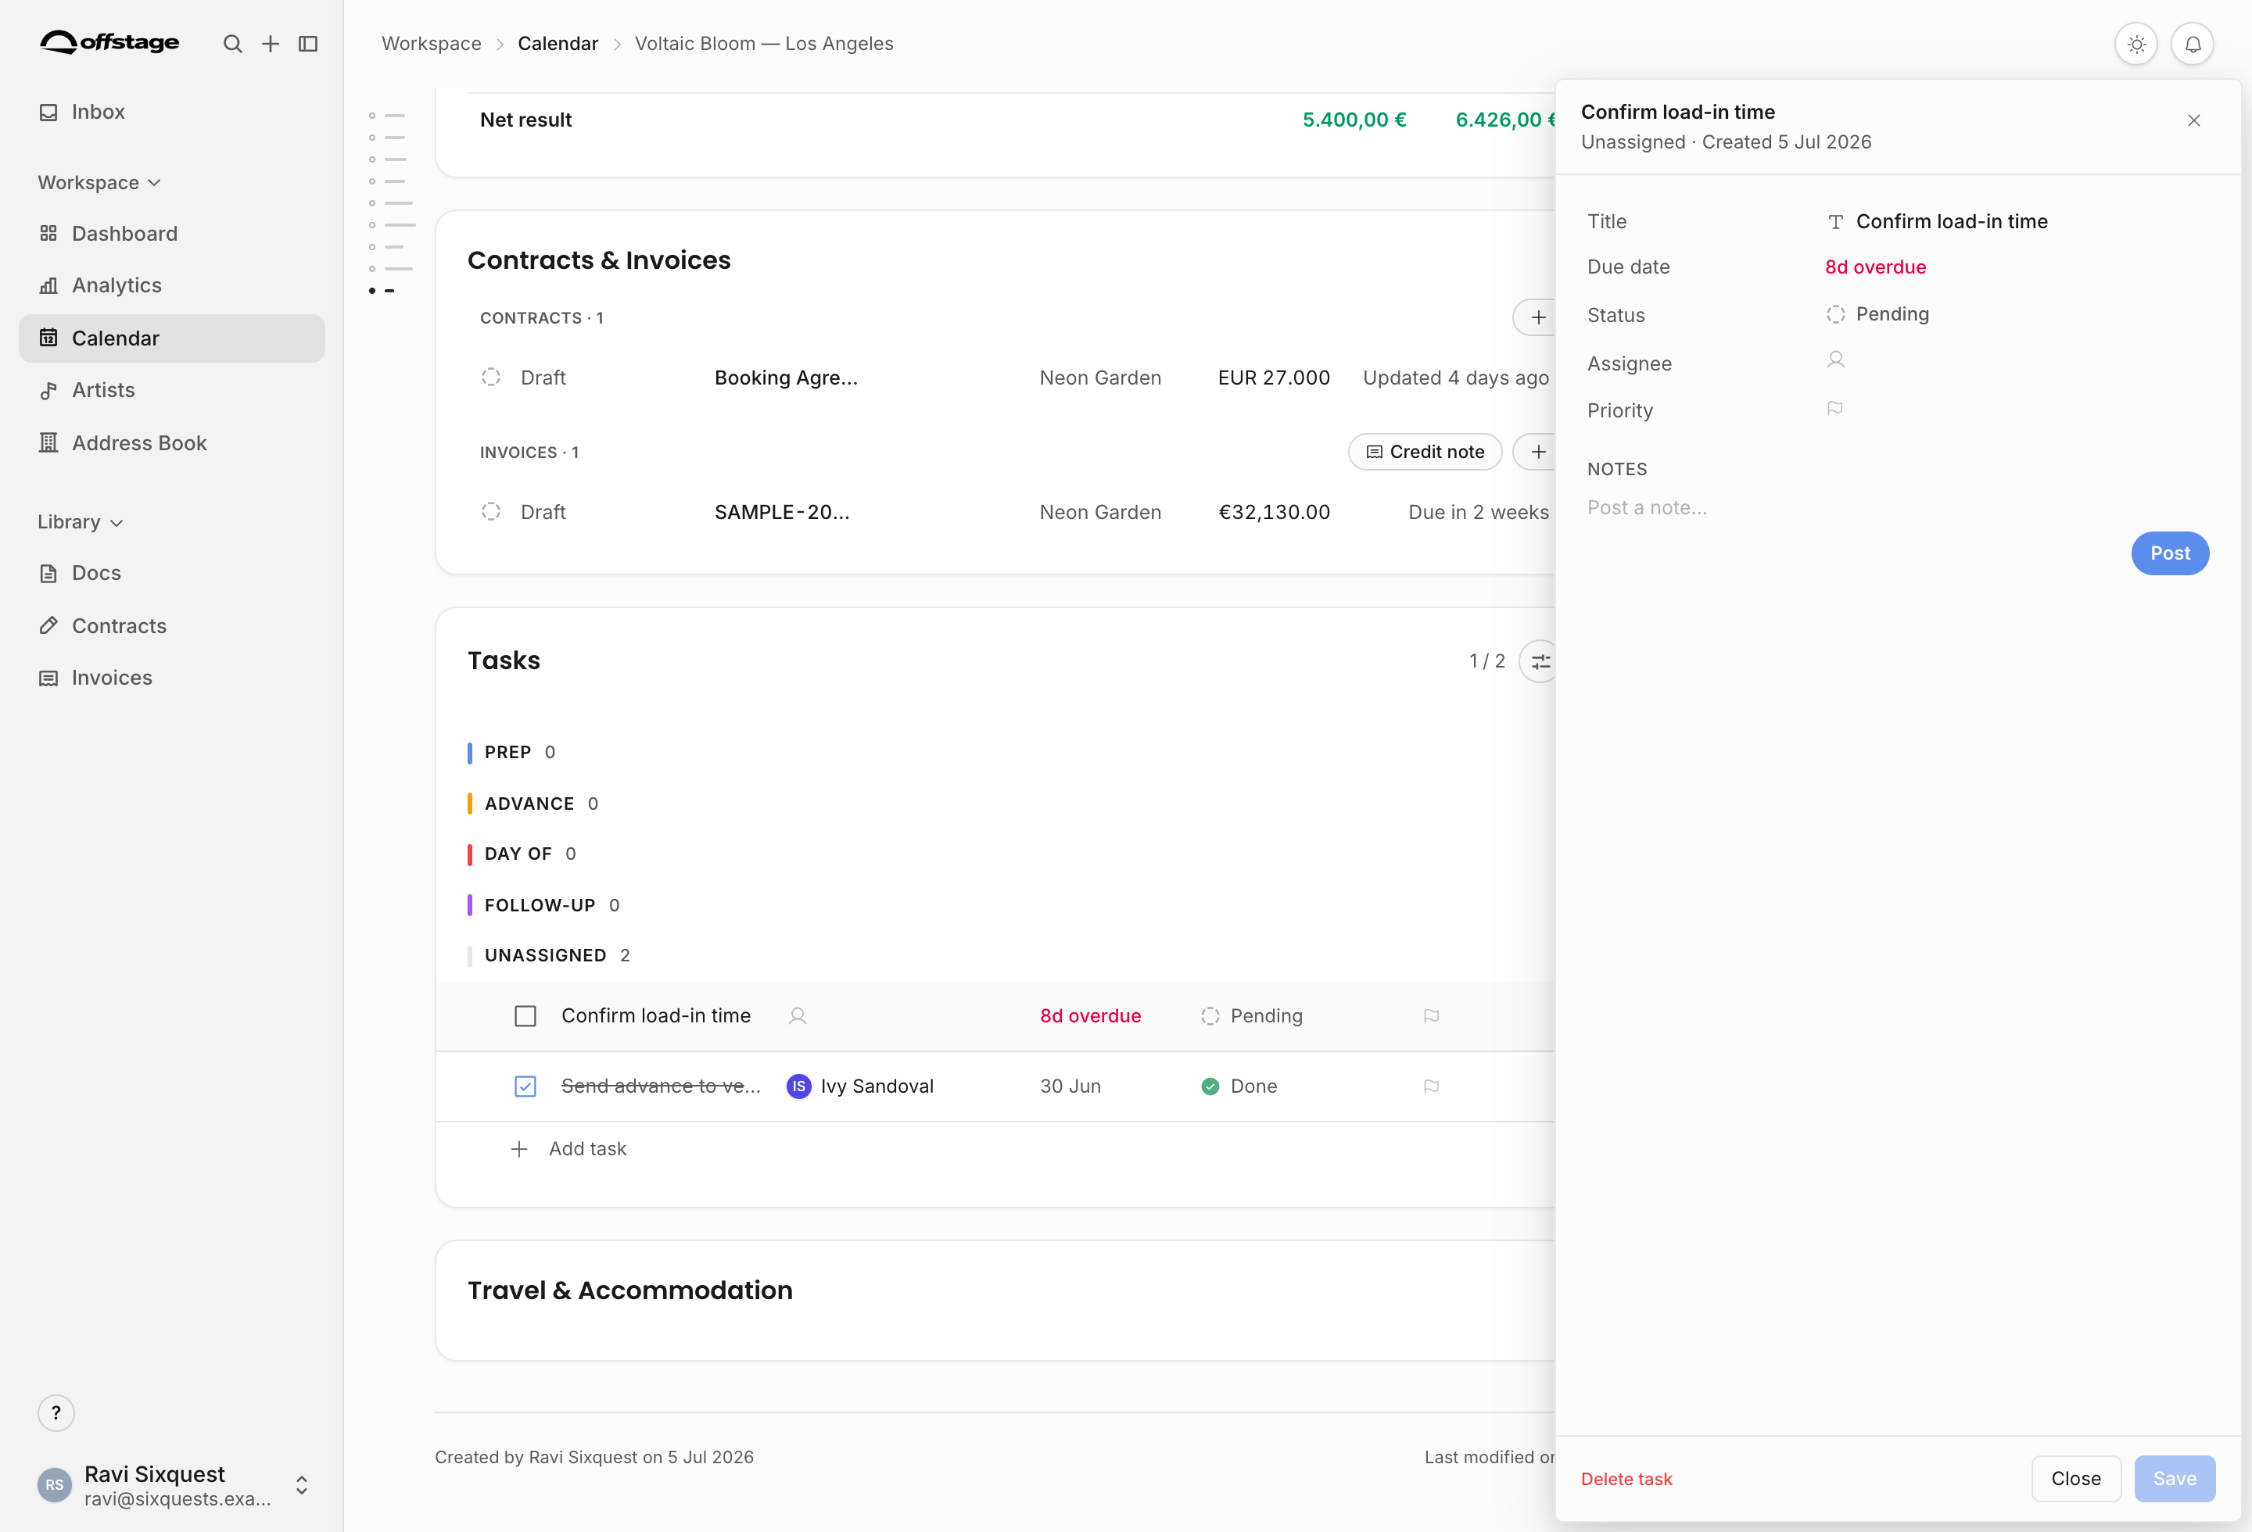Image resolution: width=2252 pixels, height=1532 pixels.
Task: Add a contract with the plus button
Action: (x=1537, y=317)
